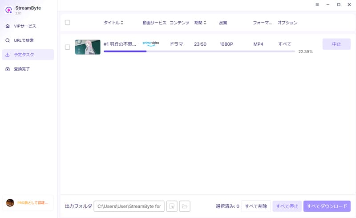
Task: Sort list by 期間 column arrow
Action: tap(205, 23)
